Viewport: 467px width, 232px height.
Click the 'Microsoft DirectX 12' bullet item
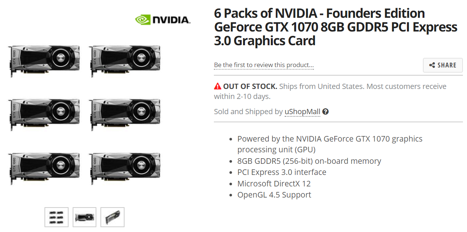point(274,183)
